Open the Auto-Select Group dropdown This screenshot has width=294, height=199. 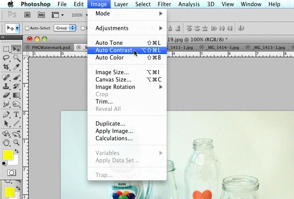pos(65,28)
